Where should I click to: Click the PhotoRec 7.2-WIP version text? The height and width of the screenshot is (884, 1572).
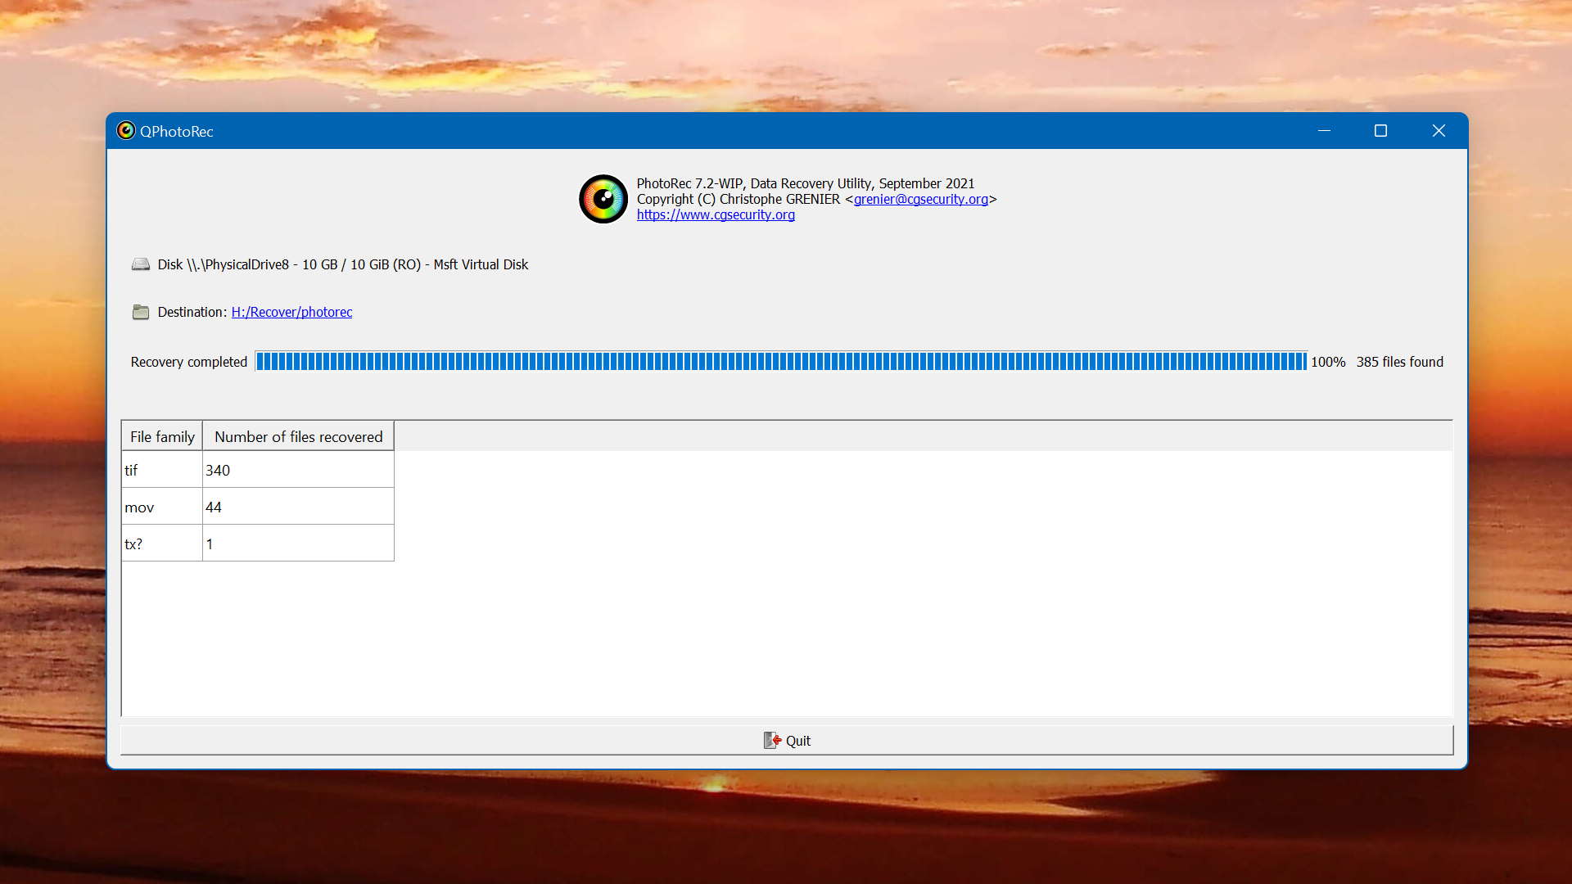[805, 183]
